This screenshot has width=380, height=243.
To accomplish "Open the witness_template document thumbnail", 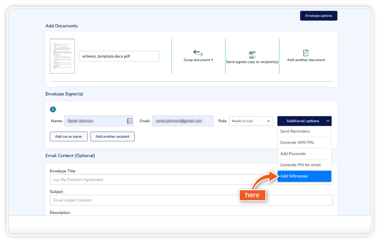I will click(x=62, y=56).
